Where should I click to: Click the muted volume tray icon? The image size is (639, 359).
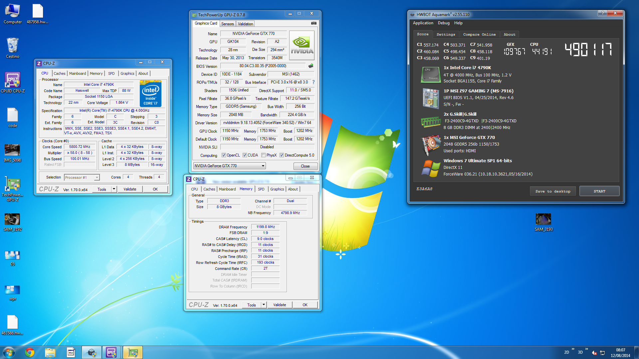[x=594, y=353]
